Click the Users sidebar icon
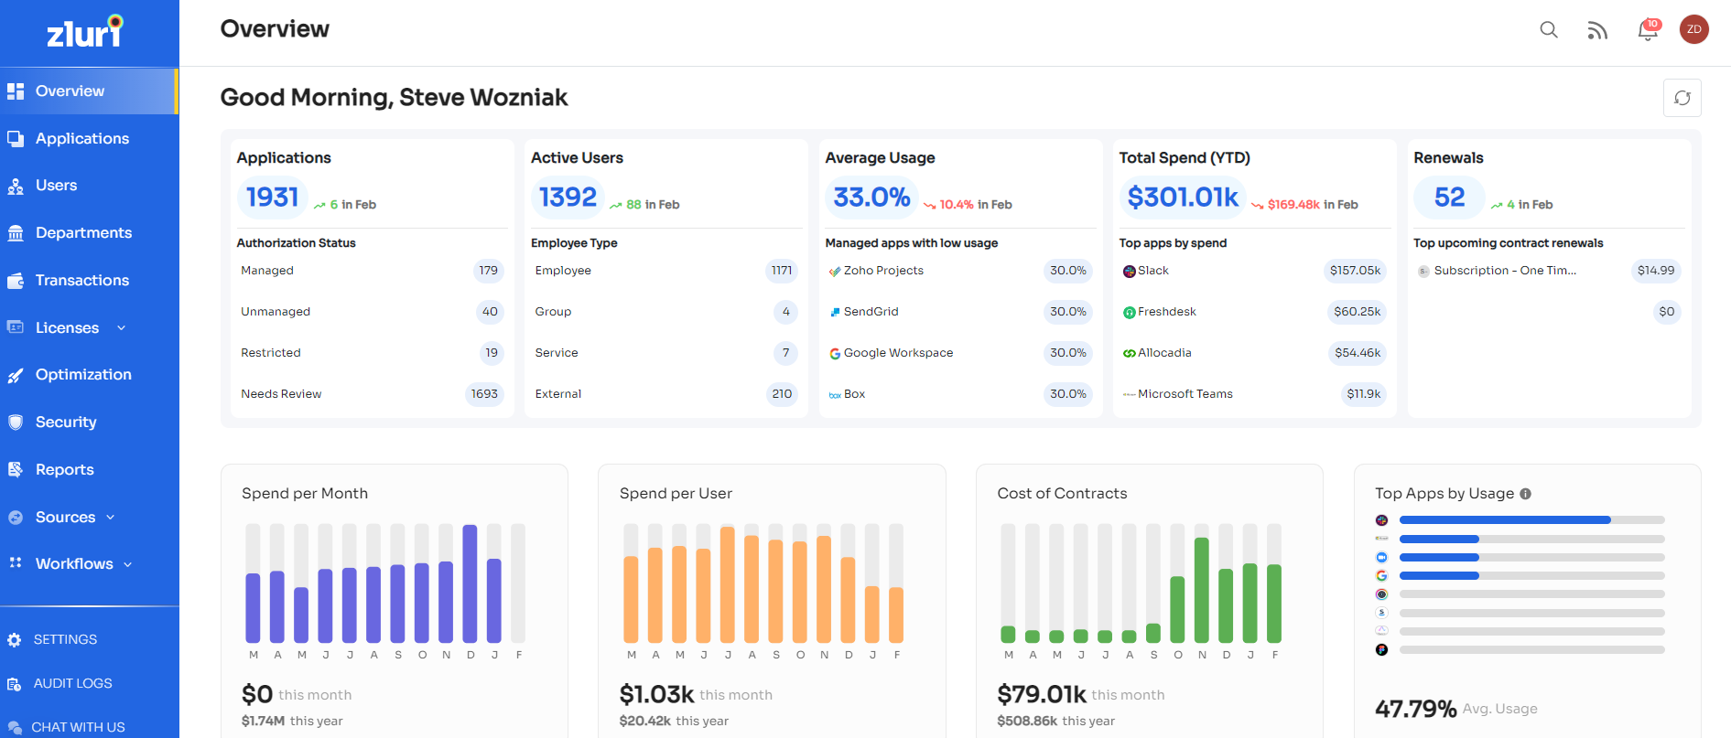This screenshot has width=1731, height=738. click(x=16, y=186)
